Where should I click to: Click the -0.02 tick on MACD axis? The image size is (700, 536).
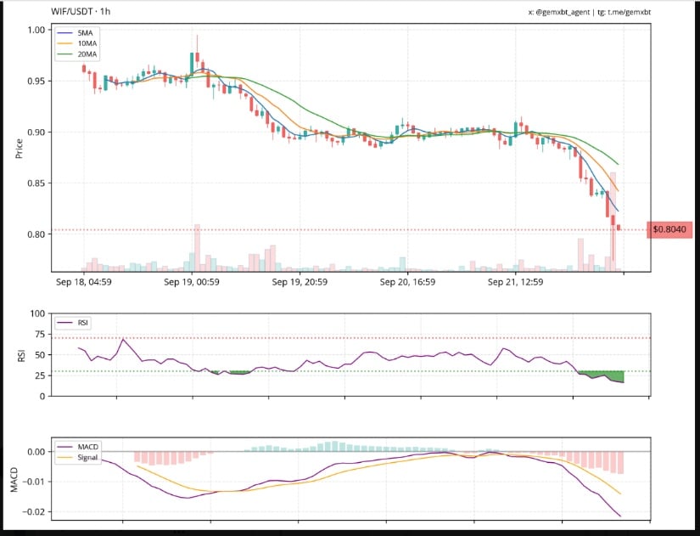33,511
